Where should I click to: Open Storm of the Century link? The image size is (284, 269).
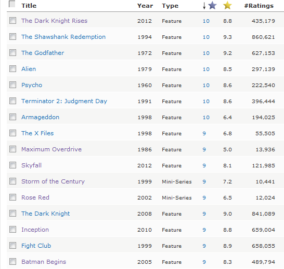coord(53,181)
